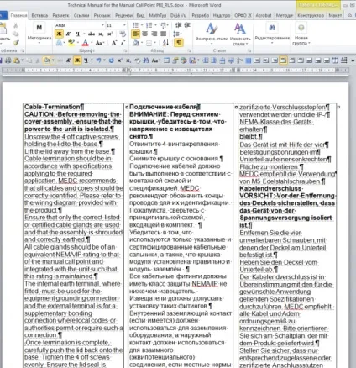This screenshot has height=368, width=356.
Task: Click the indent marker on the horizontal ruler
Action: tap(128, 70)
